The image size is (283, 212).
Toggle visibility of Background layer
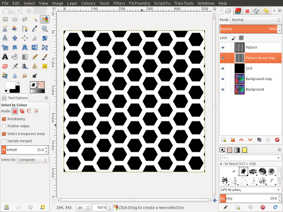[223, 89]
